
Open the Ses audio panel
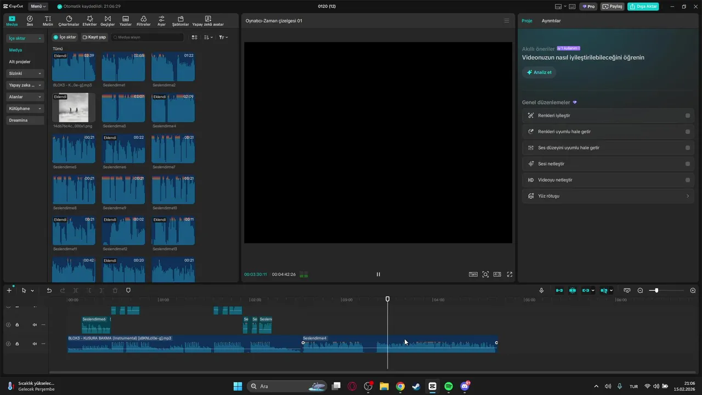coord(30,21)
